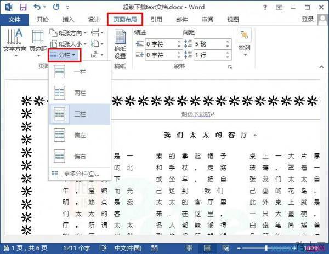Viewport: 329px width, 254px height.
Task: Choose 偏右 right column layout
Action: point(80,156)
